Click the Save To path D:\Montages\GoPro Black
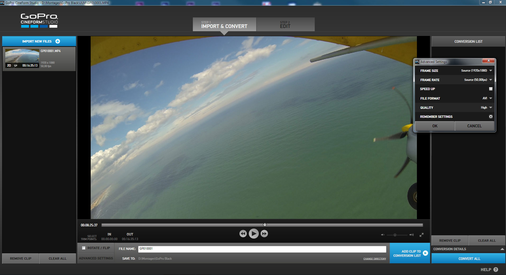Image resolution: width=506 pixels, height=275 pixels. coord(155,259)
